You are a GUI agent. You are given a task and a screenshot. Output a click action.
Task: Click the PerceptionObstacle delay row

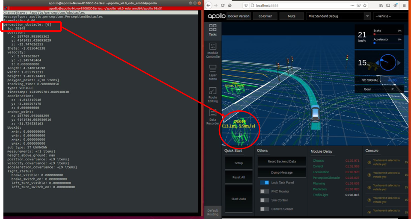pos(336,178)
